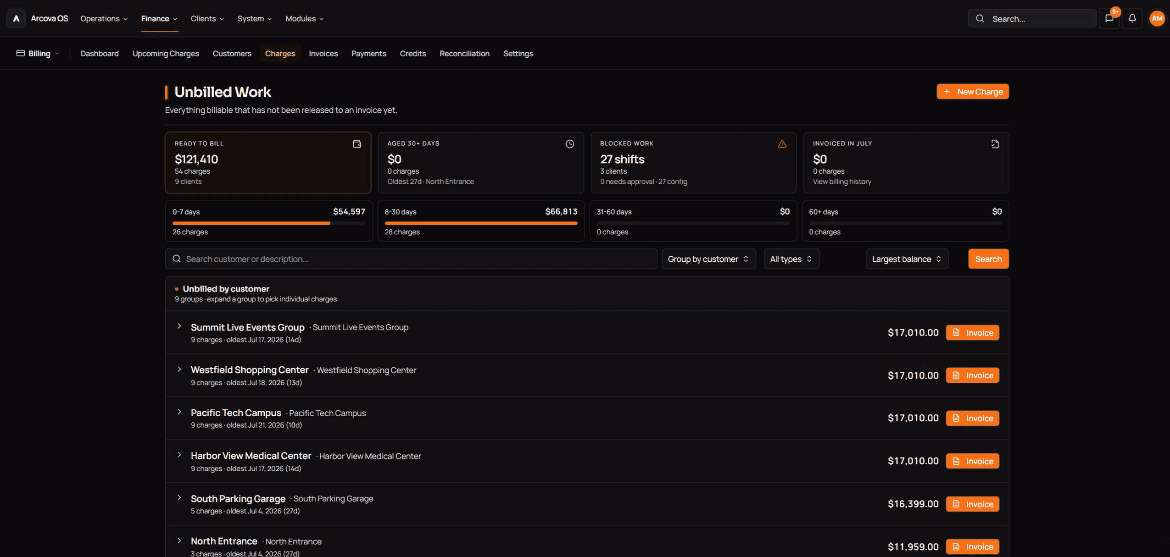Open the Clients menu
1170x557 pixels.
point(207,18)
